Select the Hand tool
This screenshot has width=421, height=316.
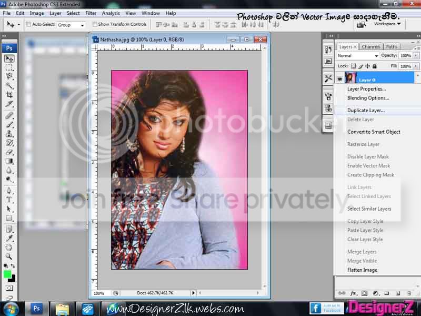(x=9, y=247)
